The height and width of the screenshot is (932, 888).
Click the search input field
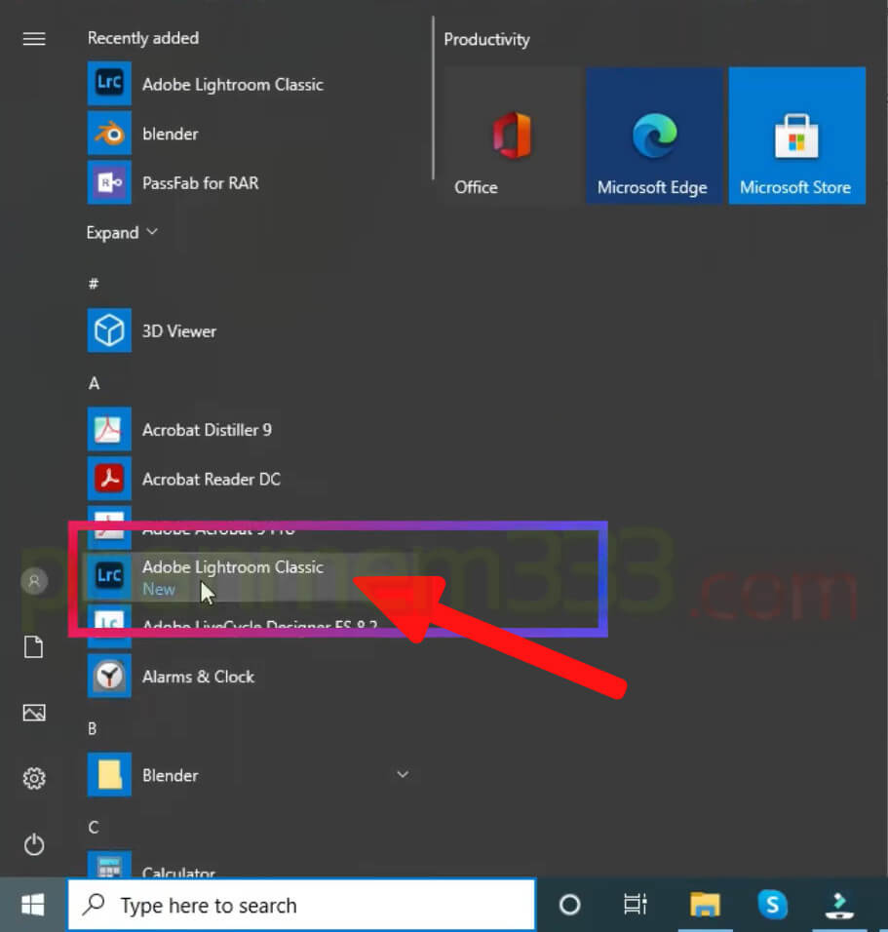click(292, 905)
